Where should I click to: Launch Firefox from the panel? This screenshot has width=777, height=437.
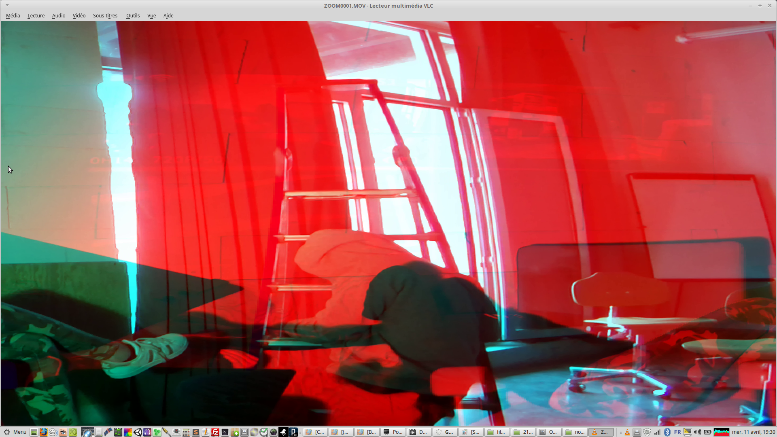pos(43,432)
